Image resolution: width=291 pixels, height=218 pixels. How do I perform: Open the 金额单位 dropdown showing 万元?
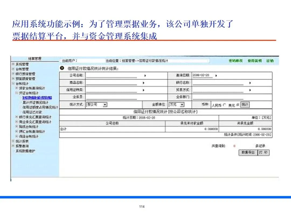pos(176,105)
